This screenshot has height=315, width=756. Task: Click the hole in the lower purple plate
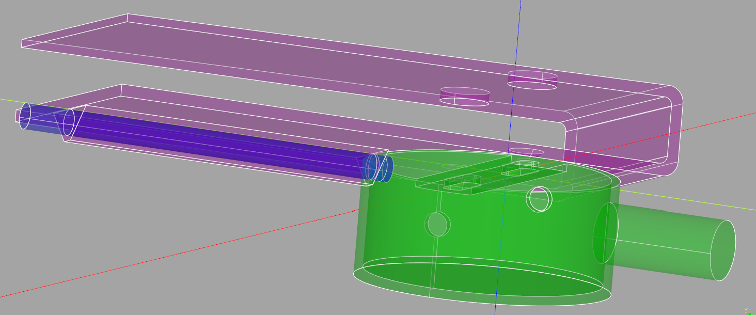[x=526, y=152]
